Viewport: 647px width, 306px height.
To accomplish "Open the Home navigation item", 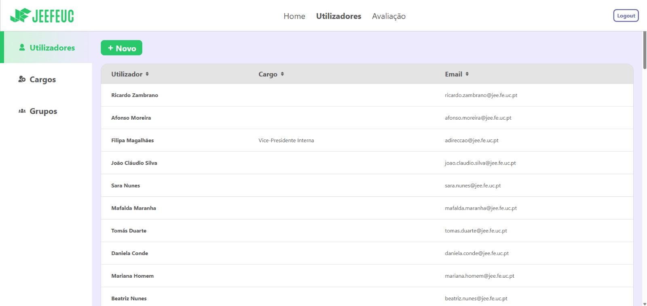I will [x=294, y=16].
